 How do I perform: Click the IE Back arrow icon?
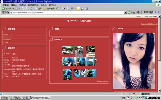[x=3, y=9]
